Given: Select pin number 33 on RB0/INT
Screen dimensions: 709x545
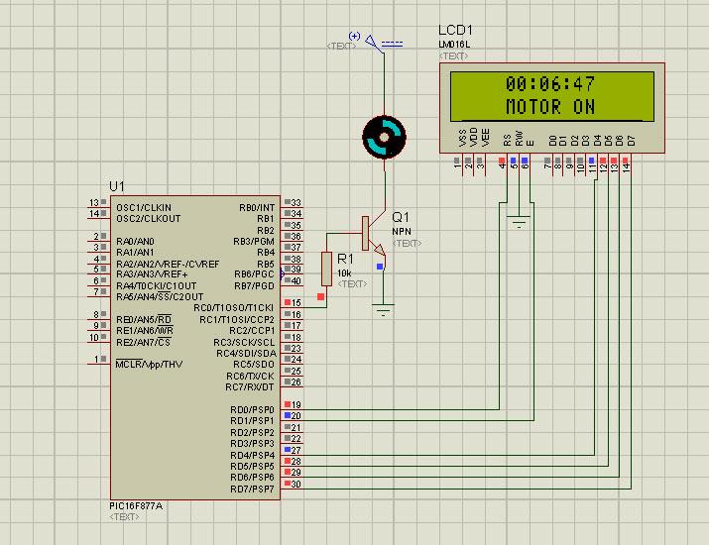Looking at the screenshot, I should 296,203.
